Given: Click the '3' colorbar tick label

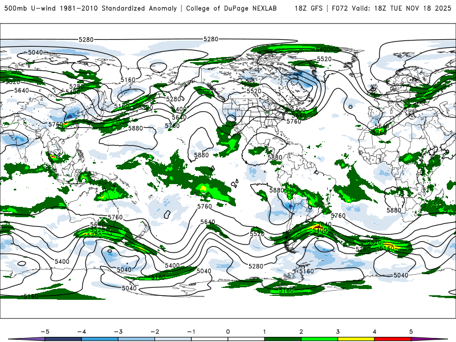Looking at the screenshot, I should click(338, 332).
